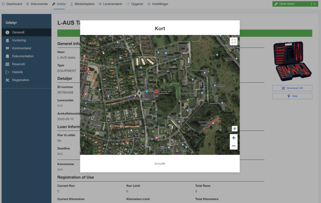Screen dimensions: 321x203
Task: Select the Det Springende Punkt marker
Action: coord(158,53)
